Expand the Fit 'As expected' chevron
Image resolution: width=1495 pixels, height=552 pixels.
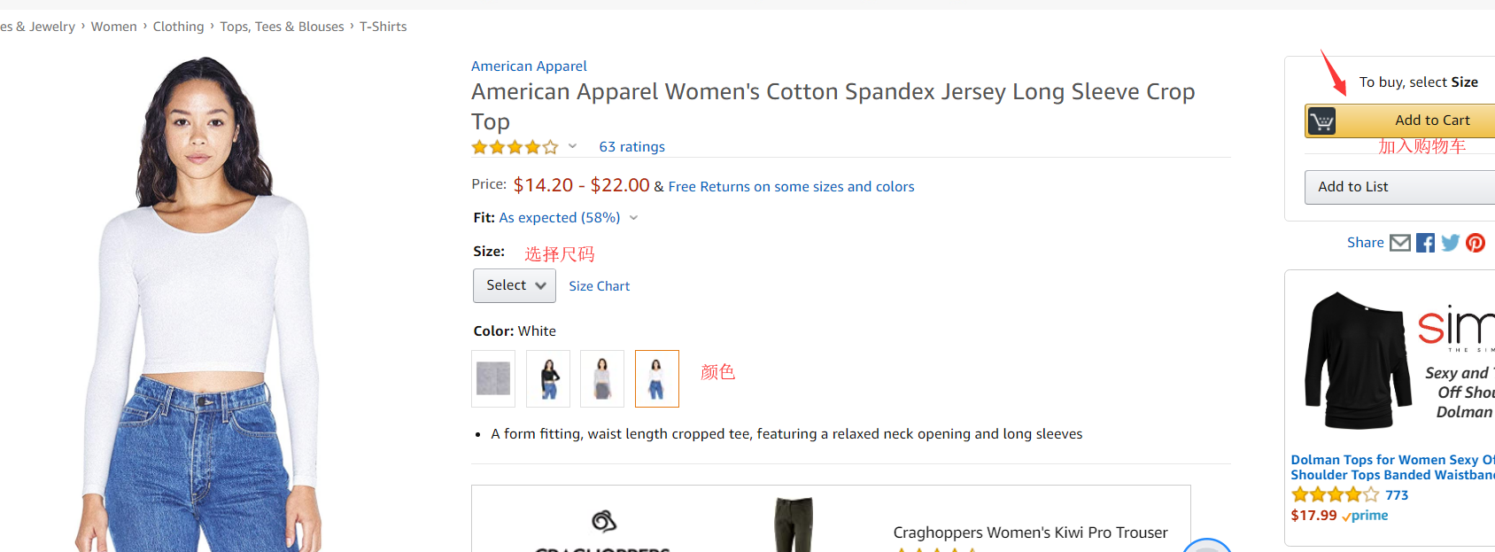pyautogui.click(x=633, y=218)
